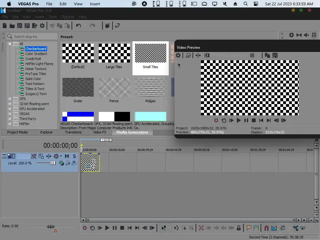Copy preview snapshot to clipboard
The image size is (320, 240).
coord(267,55)
